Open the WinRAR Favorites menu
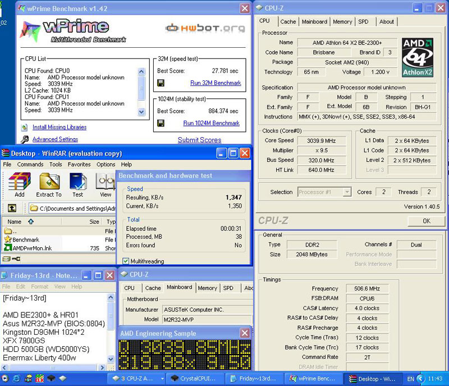 tap(79, 165)
